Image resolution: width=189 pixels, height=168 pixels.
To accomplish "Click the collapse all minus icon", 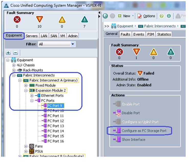I will click(16, 53).
